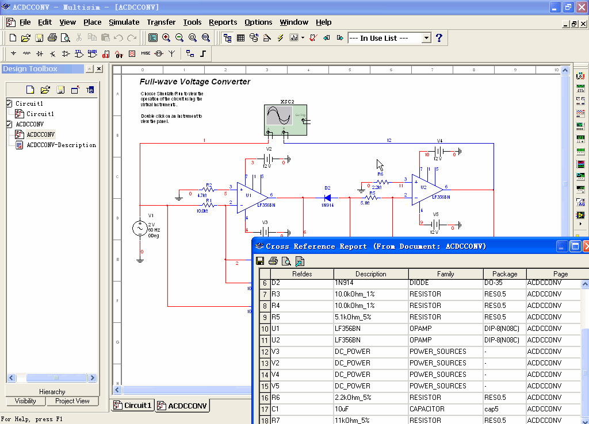Open the database manager icon
Viewport: 589px width, 424px height.
[x=254, y=38]
